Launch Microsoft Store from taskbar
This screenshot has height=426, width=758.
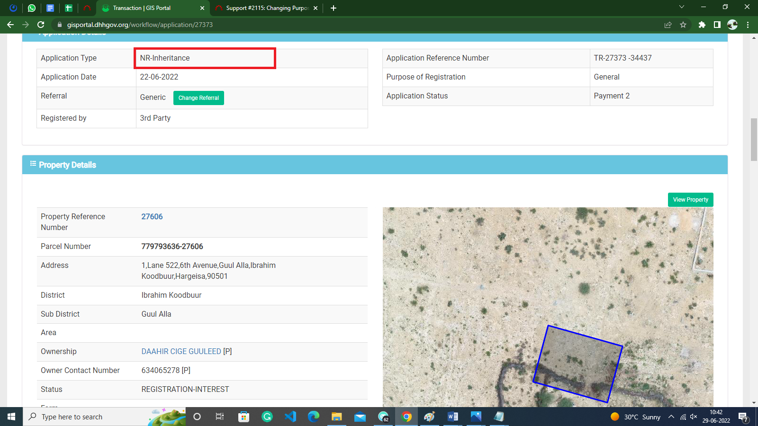(244, 417)
